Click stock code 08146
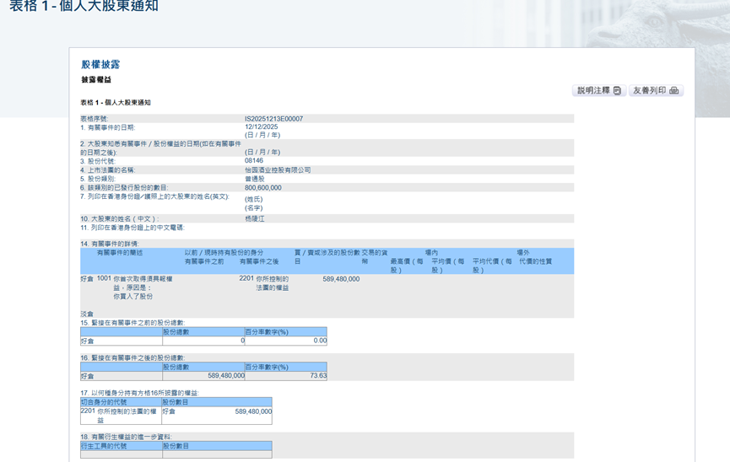The width and height of the screenshot is (730, 462). [x=254, y=161]
